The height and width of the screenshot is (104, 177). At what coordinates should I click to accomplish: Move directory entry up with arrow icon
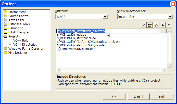pos(169,25)
